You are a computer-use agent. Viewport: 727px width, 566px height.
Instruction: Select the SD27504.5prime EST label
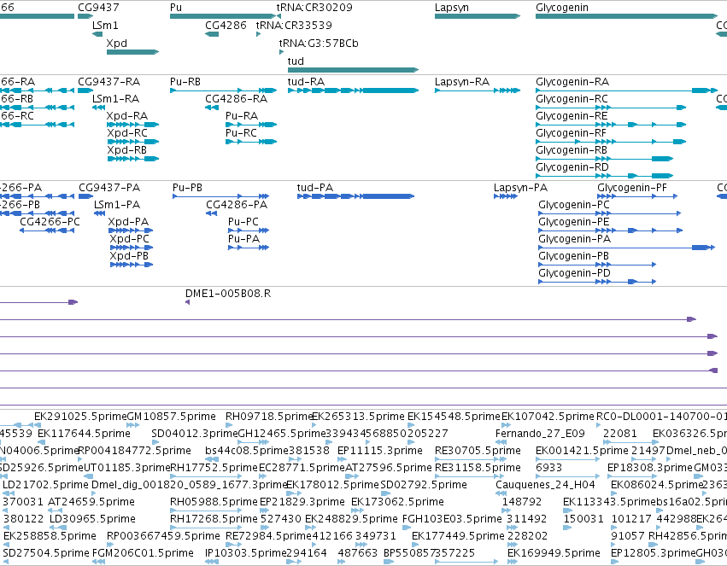coord(46,553)
